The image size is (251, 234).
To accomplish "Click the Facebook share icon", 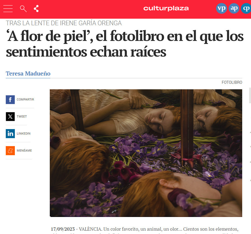I will pos(10,100).
